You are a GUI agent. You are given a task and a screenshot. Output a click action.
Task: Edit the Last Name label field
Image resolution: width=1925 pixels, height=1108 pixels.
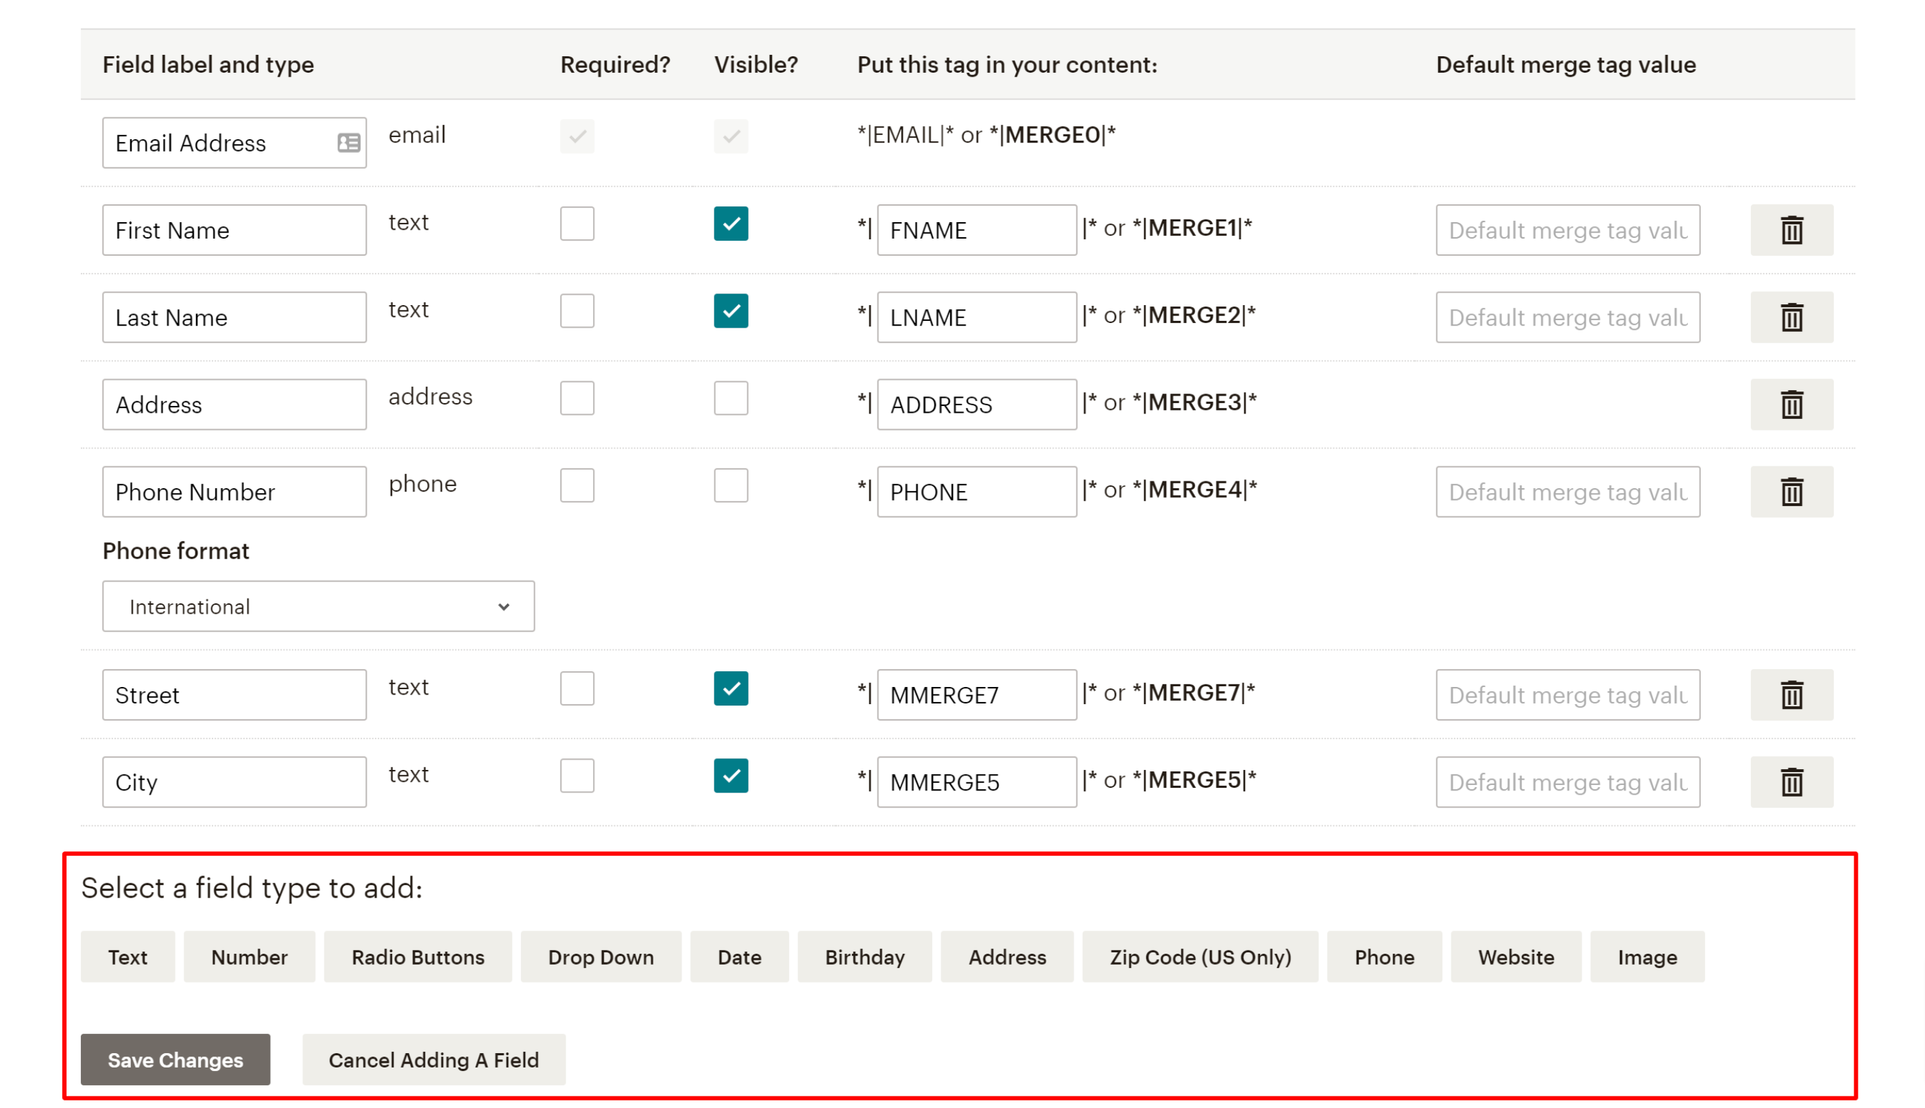pos(234,317)
